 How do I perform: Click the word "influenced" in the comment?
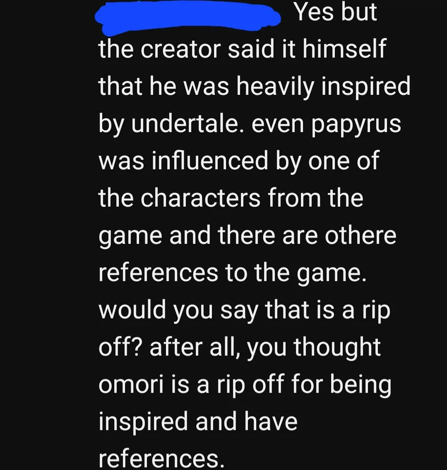(x=210, y=160)
